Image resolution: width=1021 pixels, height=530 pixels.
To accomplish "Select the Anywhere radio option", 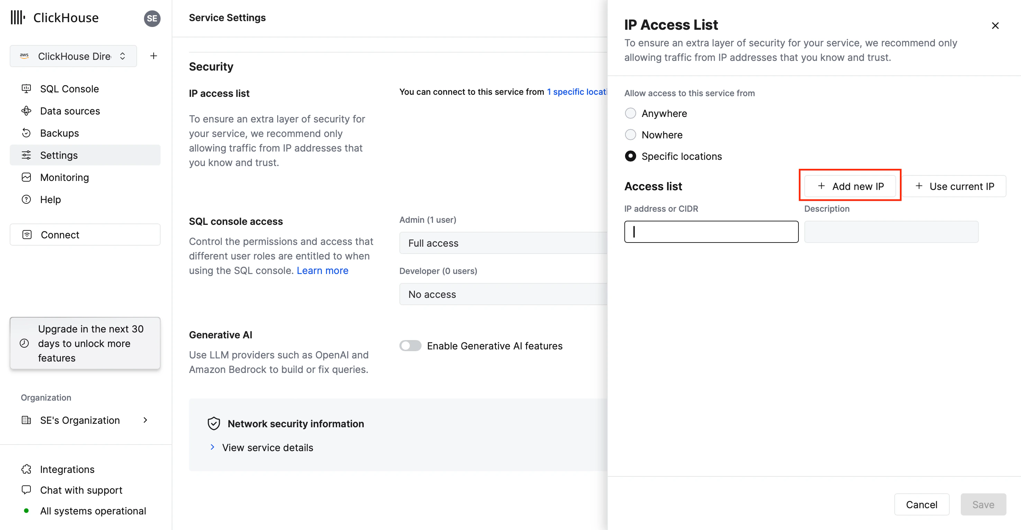I will 630,113.
